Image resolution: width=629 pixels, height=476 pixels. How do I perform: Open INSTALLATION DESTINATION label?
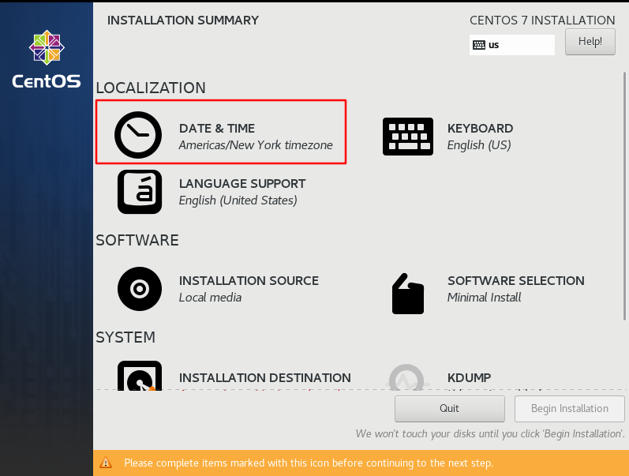(264, 378)
